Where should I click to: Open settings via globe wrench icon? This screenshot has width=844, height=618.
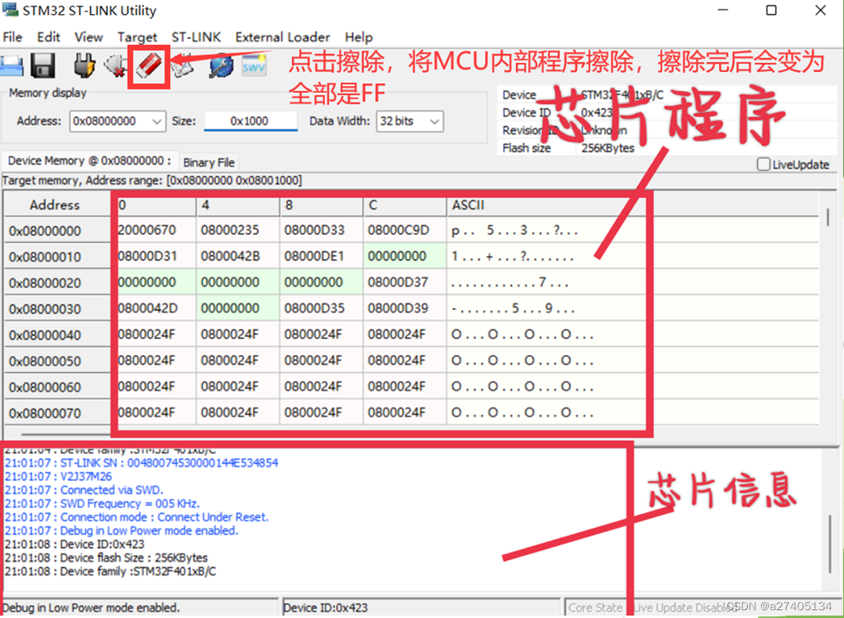[221, 67]
